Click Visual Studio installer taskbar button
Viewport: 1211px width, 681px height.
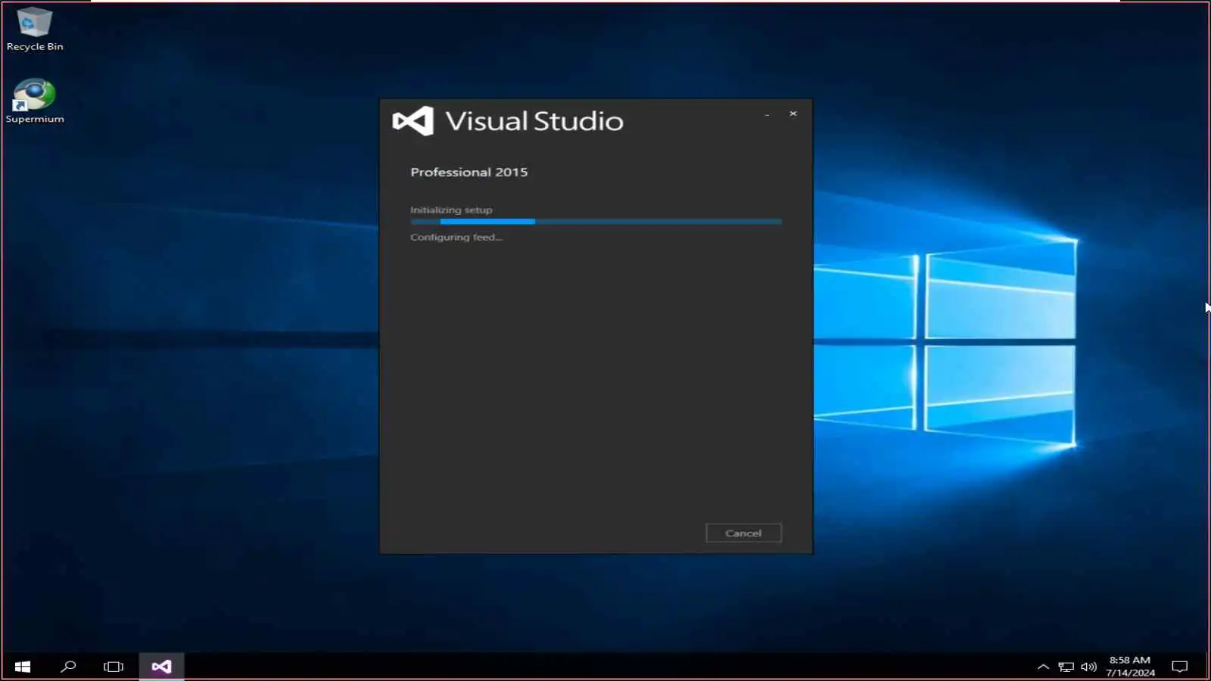point(161,667)
